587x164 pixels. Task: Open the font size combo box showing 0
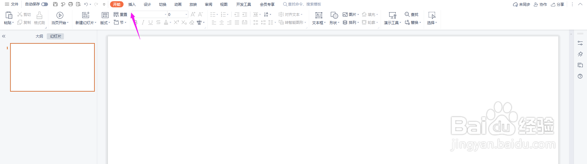tap(178, 14)
